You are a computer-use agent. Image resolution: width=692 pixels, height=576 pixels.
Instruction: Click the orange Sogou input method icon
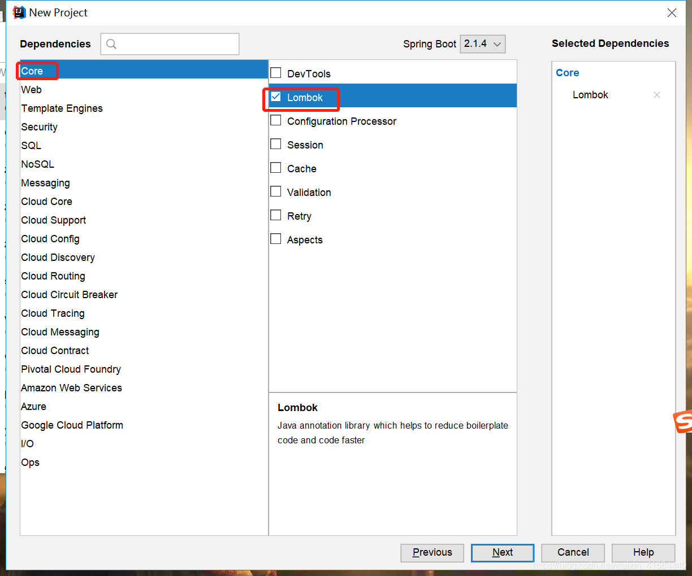point(683,421)
